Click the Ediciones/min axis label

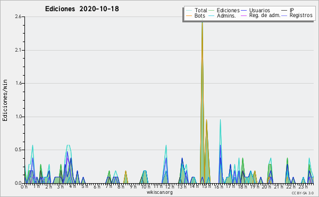(x=5, y=100)
